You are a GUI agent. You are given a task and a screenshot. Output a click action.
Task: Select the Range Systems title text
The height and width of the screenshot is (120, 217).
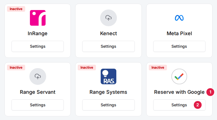point(108,92)
